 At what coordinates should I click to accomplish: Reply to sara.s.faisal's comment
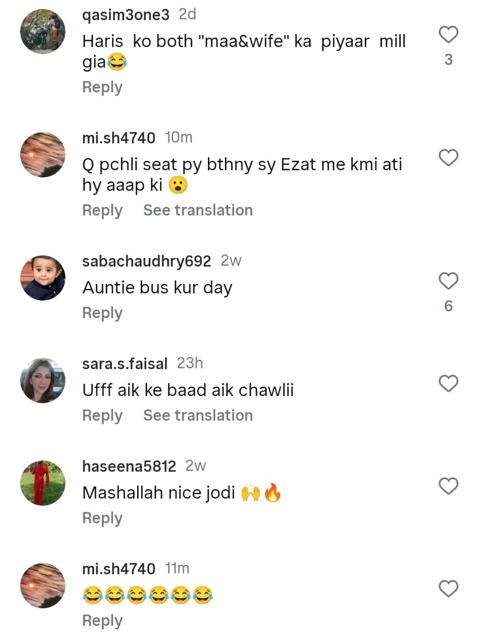(x=102, y=415)
